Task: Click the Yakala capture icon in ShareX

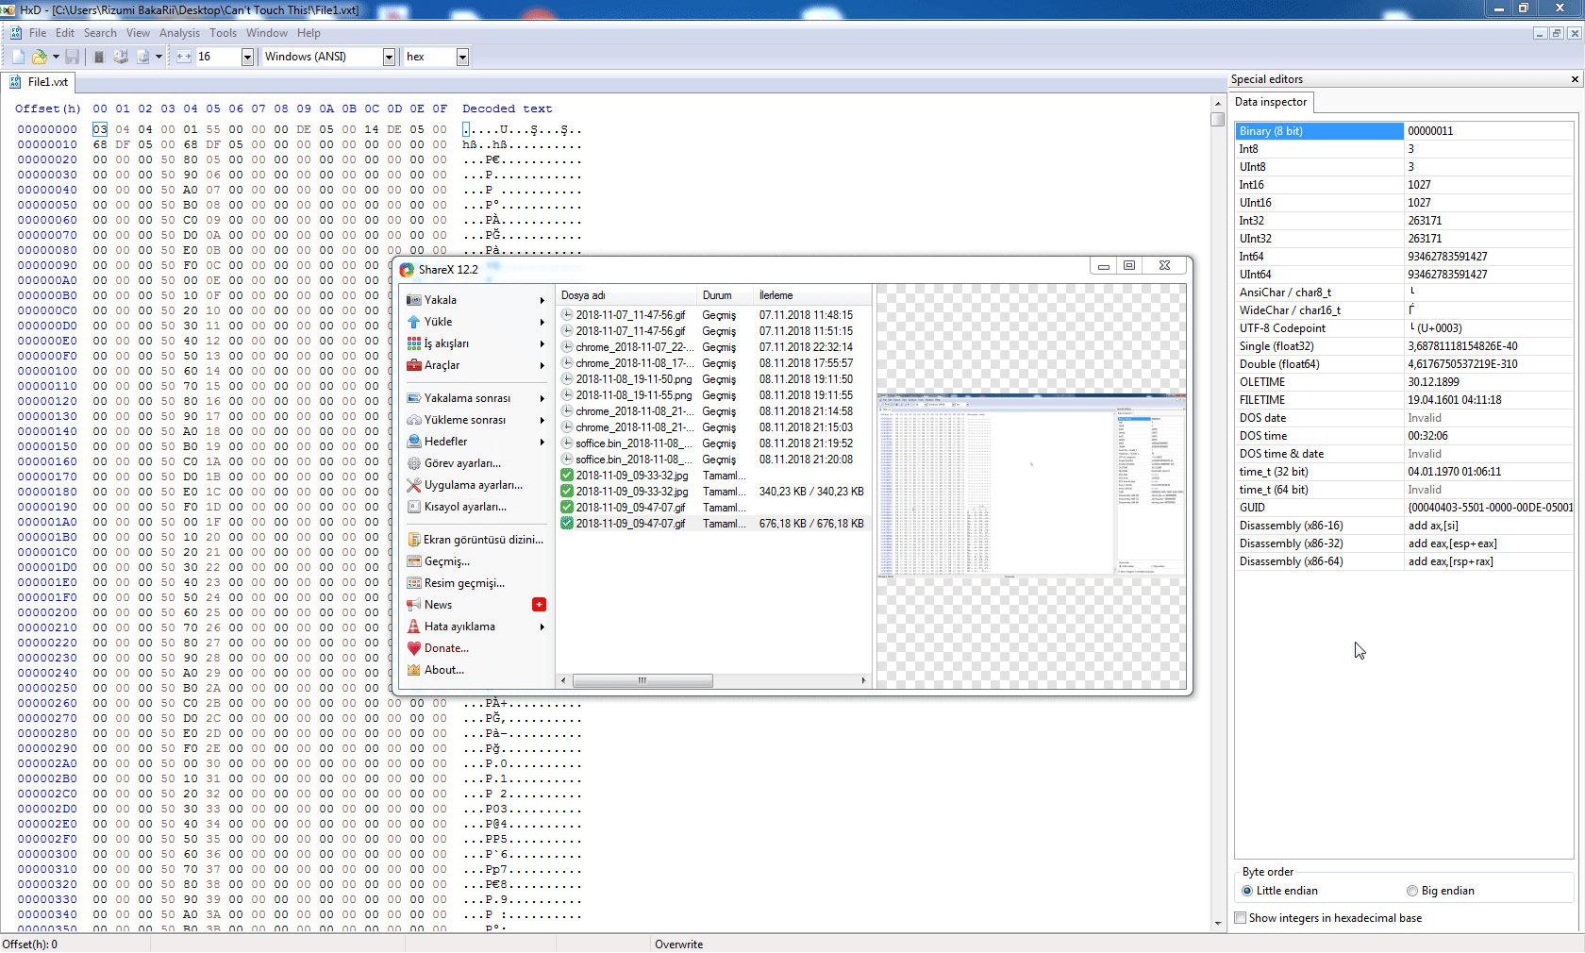Action: coord(413,300)
